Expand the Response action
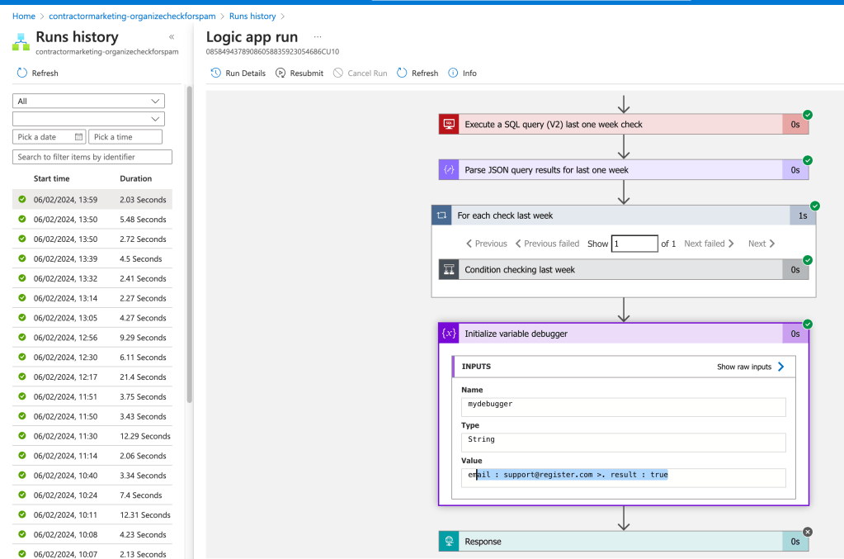844x559 pixels. [624, 541]
